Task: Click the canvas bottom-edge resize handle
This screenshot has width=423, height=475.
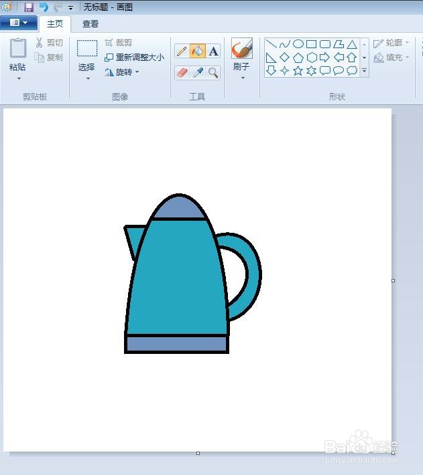Action: [198, 453]
